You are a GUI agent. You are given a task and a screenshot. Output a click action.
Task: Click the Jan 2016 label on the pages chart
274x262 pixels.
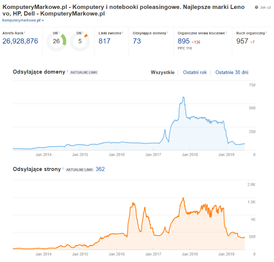coord(117,254)
